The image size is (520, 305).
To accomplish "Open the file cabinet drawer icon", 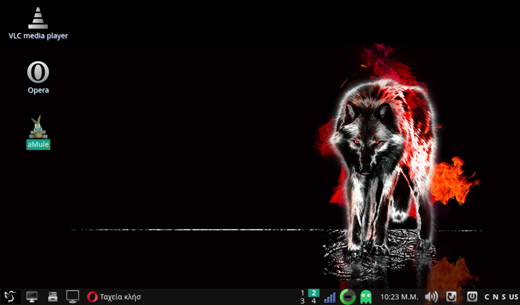I will 52,296.
